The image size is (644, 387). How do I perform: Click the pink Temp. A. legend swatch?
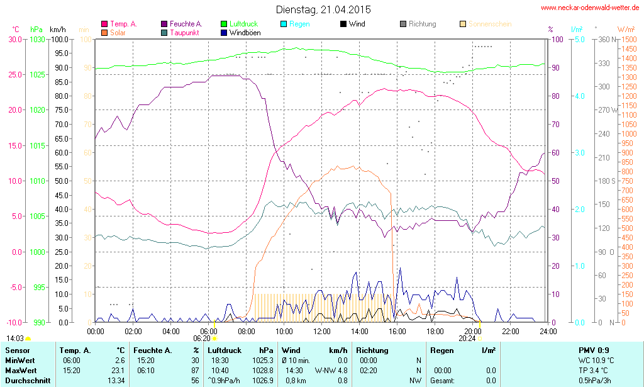click(x=104, y=24)
